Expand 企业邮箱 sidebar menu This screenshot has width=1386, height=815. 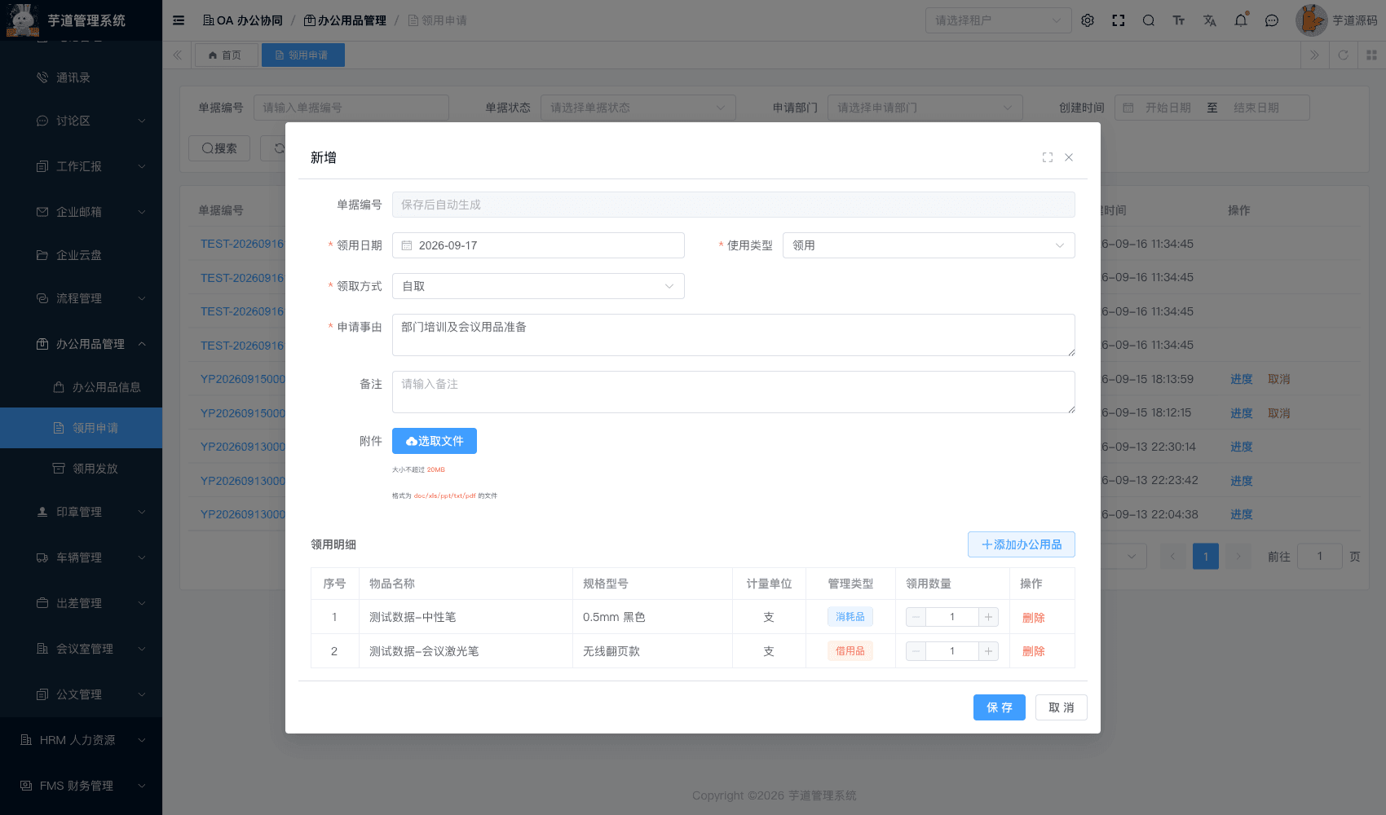pyautogui.click(x=82, y=212)
